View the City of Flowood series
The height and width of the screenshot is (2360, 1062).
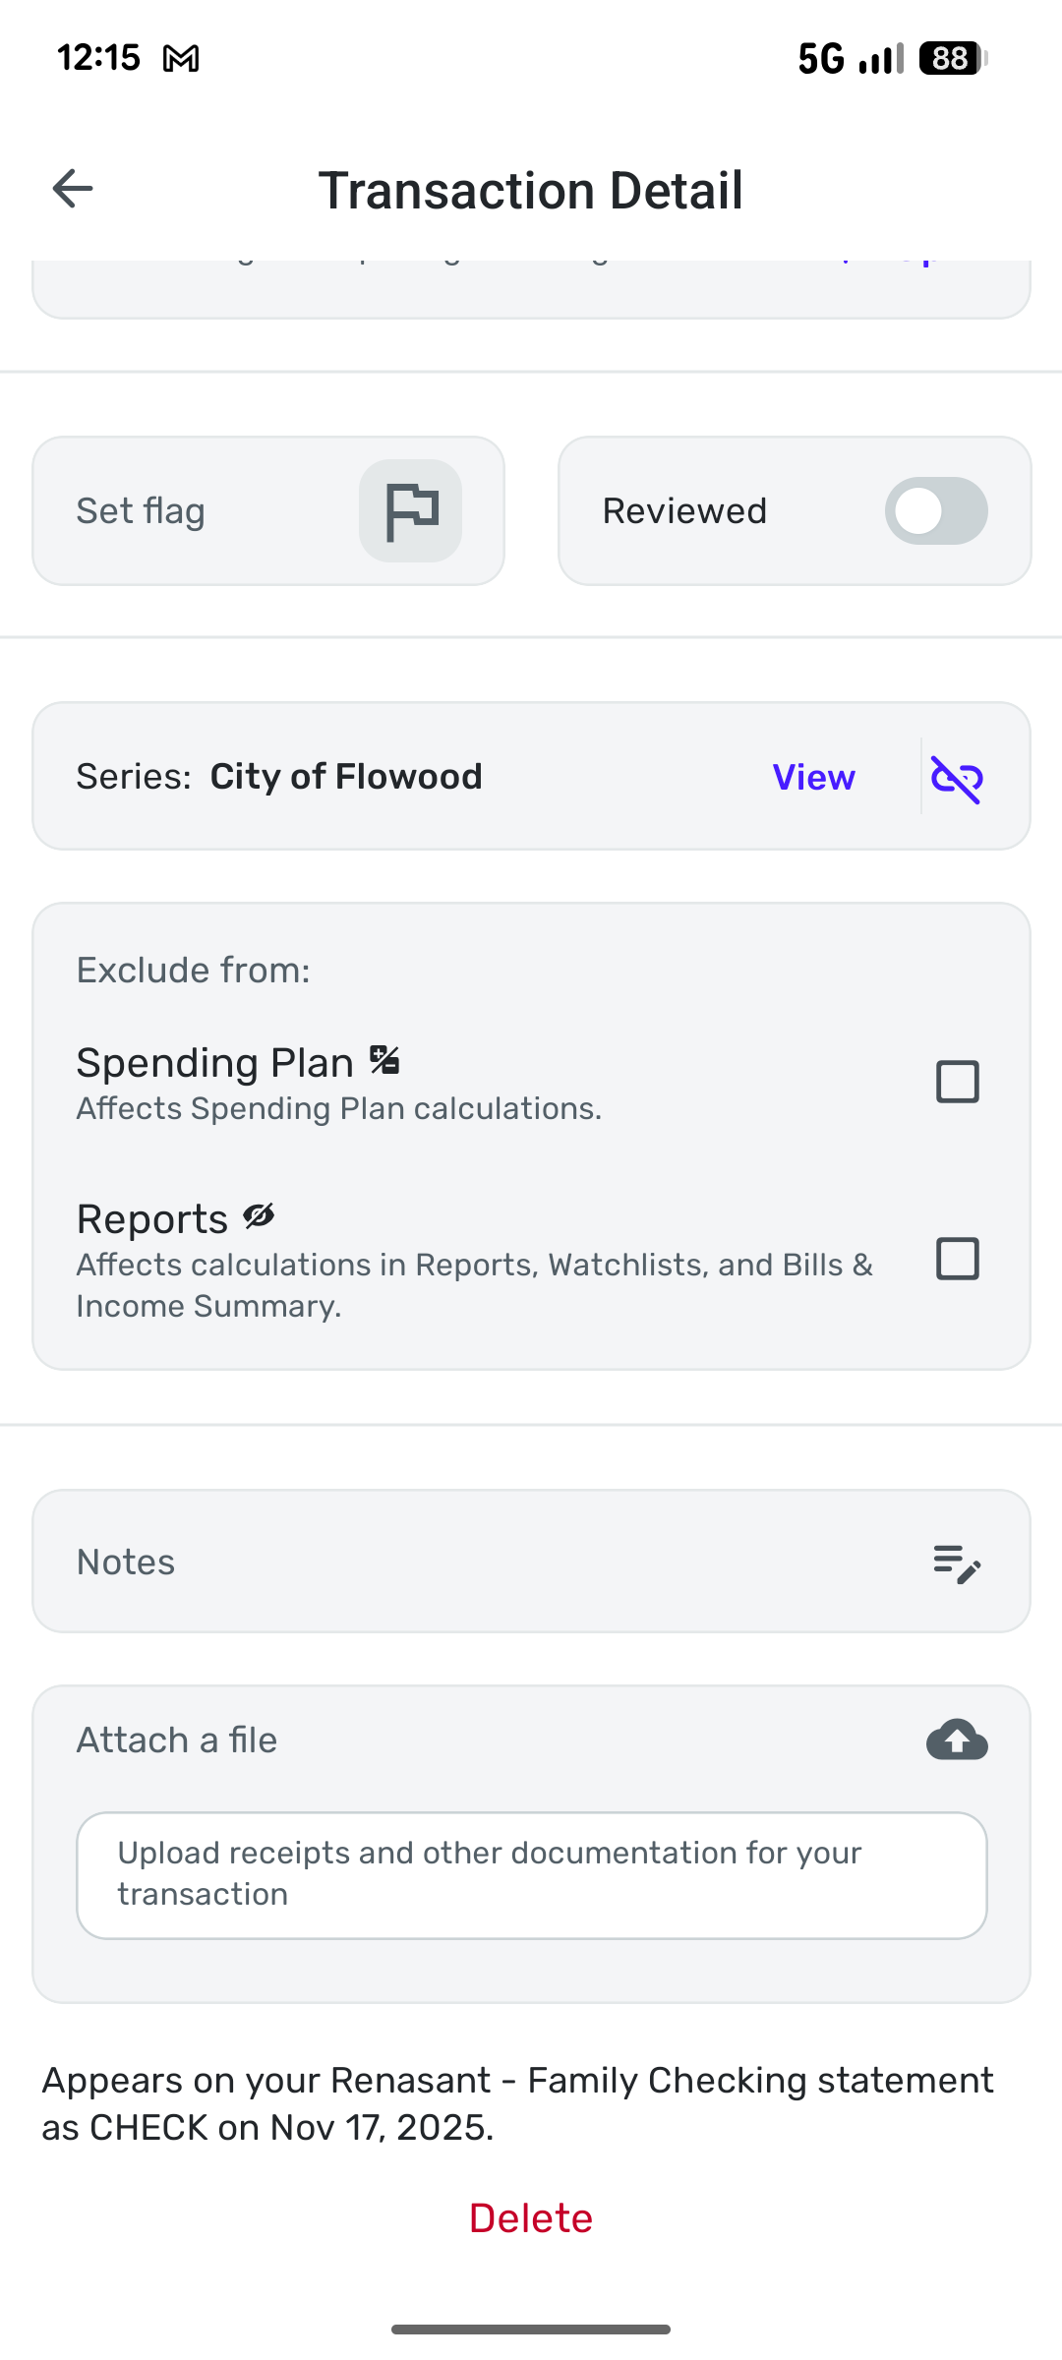[x=813, y=778]
